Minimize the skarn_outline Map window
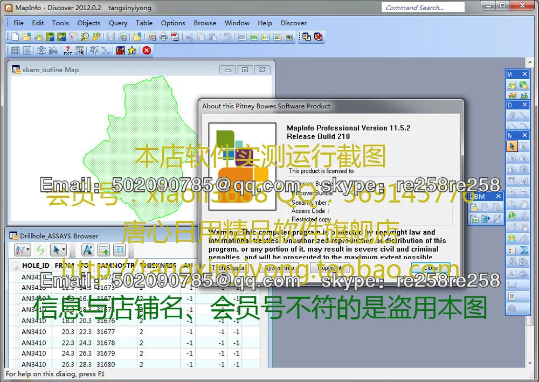 (227, 70)
